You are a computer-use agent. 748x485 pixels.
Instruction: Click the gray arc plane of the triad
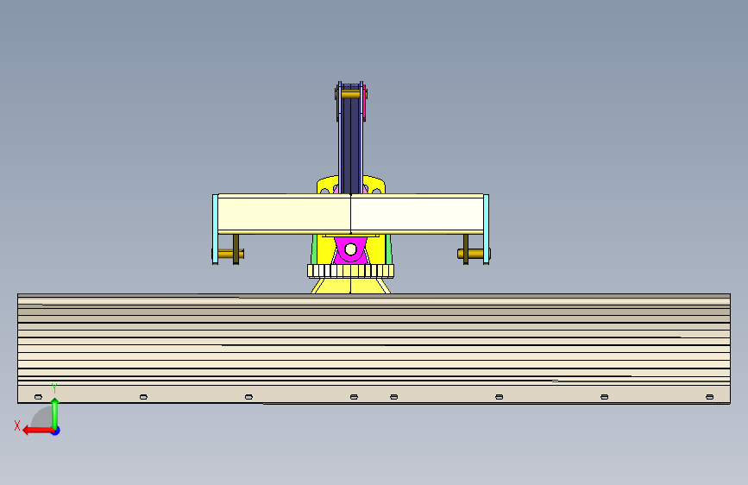coord(41,418)
